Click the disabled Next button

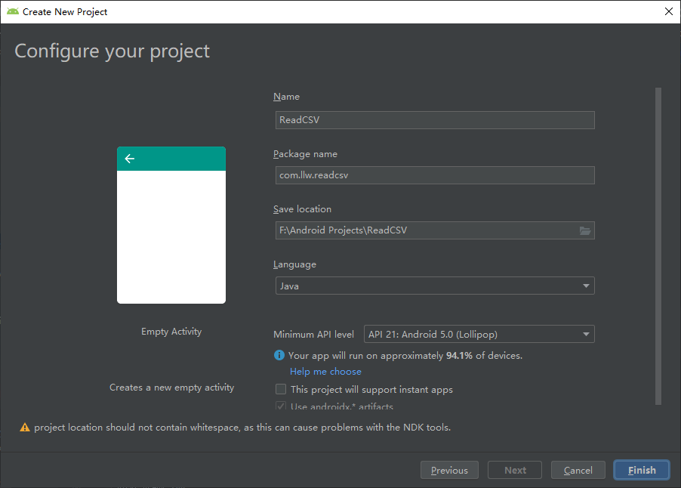[x=515, y=470]
